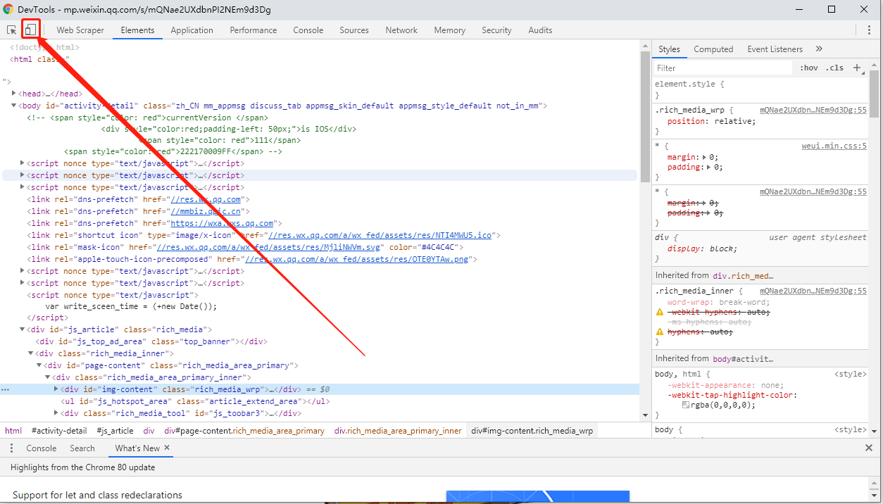
Task: Show the Computed styles tab
Action: tap(713, 49)
